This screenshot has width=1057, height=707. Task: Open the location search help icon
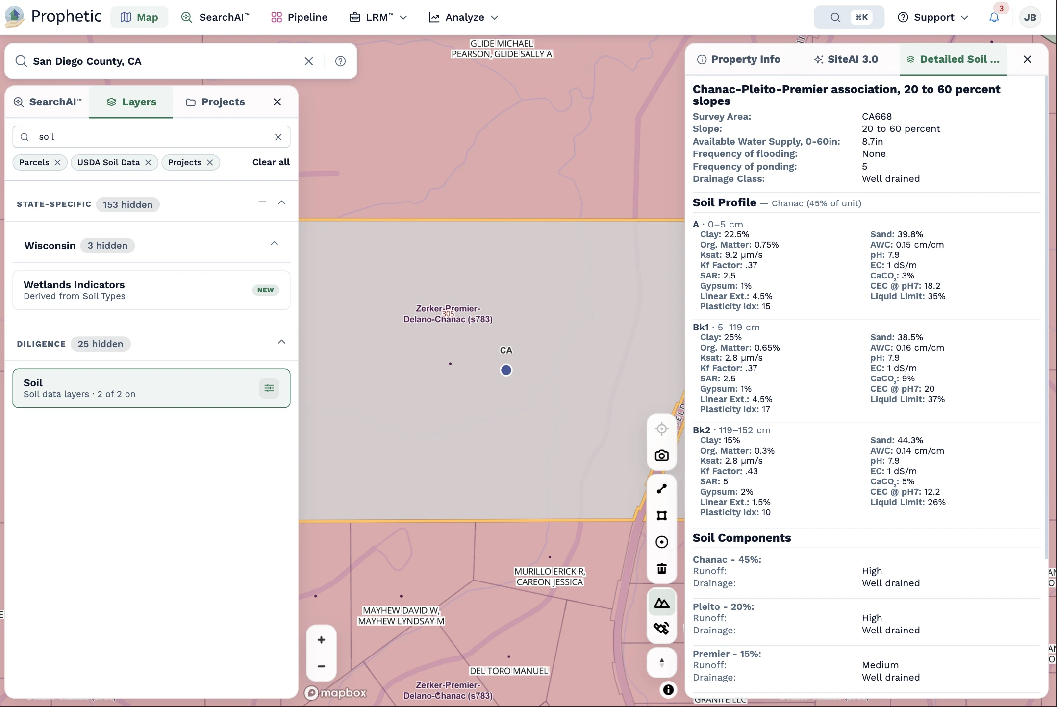340,61
